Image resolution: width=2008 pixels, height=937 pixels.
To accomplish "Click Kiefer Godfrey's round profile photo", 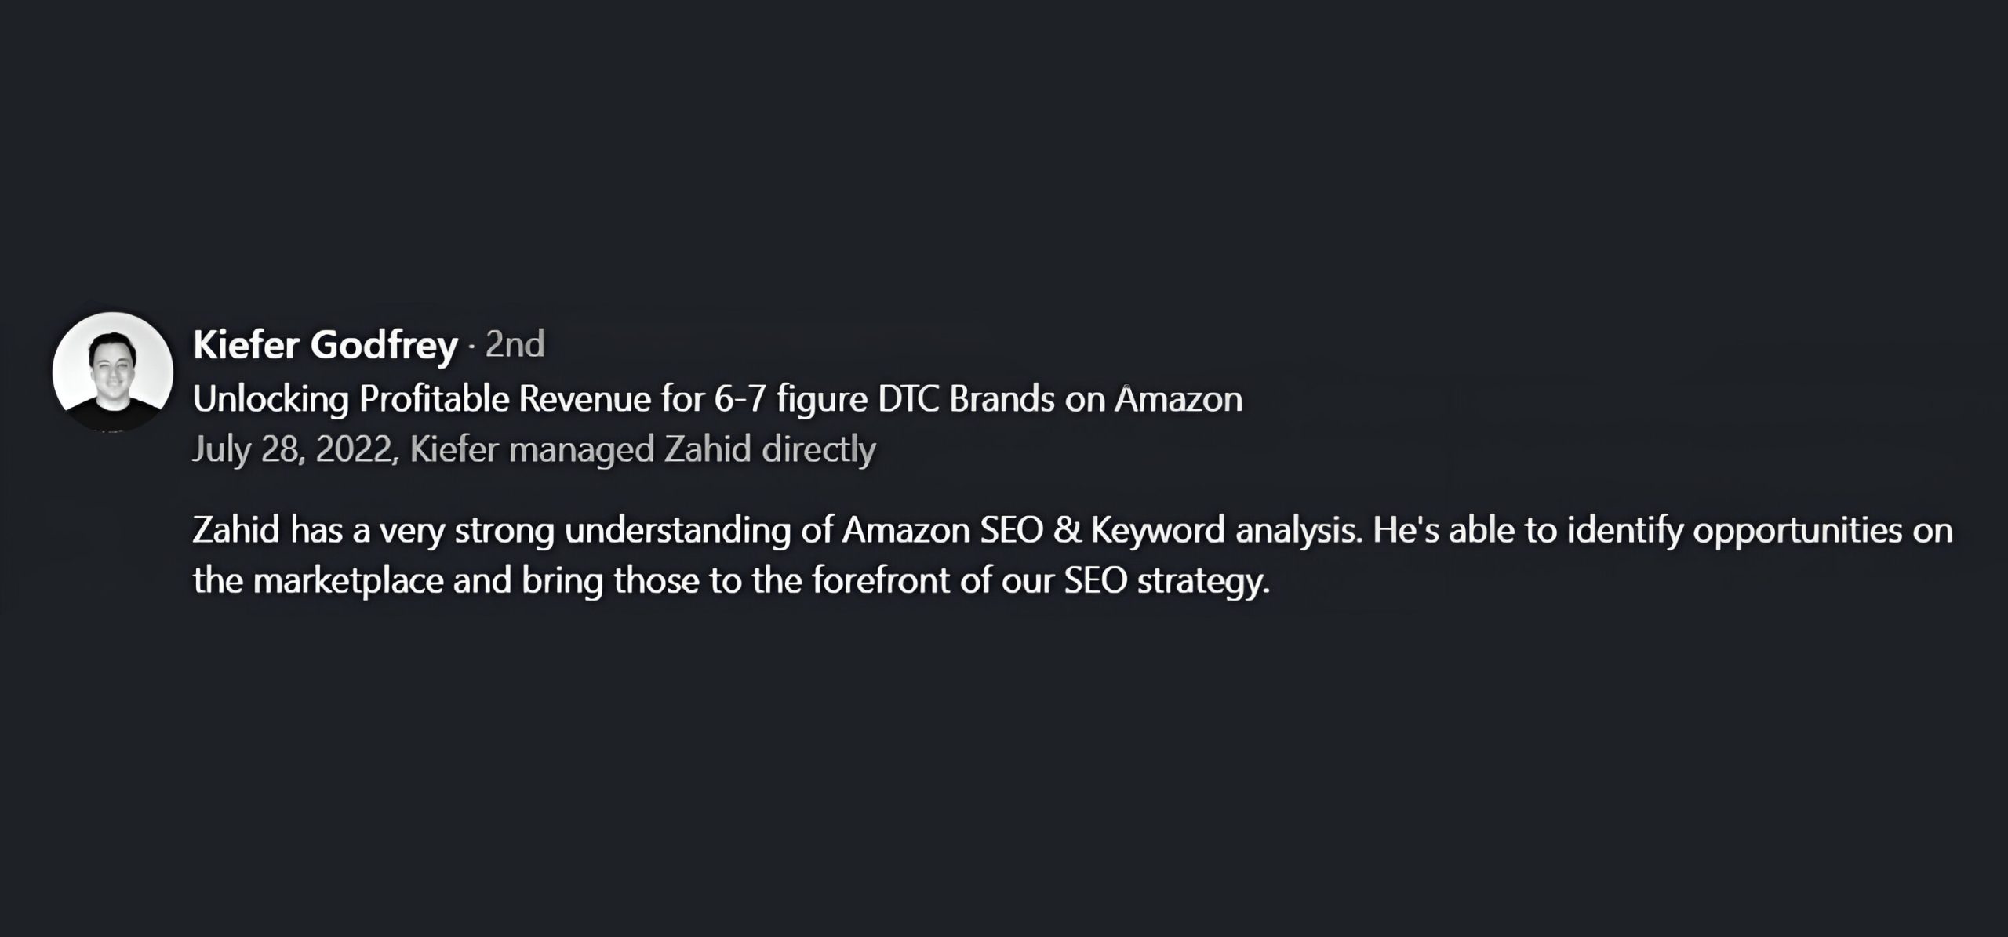I will [x=113, y=372].
